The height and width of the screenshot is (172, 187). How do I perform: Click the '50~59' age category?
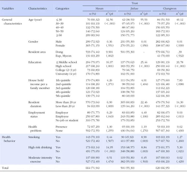coord(60,31)
